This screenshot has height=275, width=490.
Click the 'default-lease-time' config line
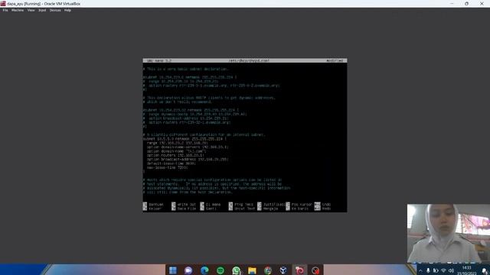coord(171,163)
